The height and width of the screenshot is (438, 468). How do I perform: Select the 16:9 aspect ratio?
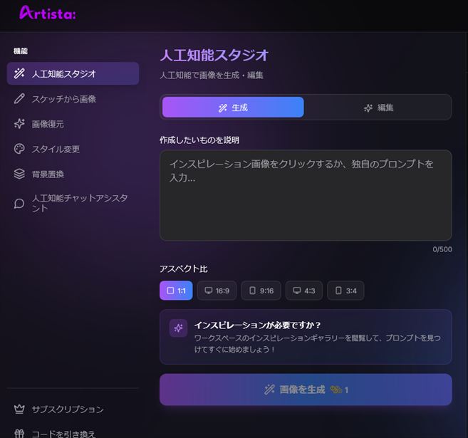point(217,291)
